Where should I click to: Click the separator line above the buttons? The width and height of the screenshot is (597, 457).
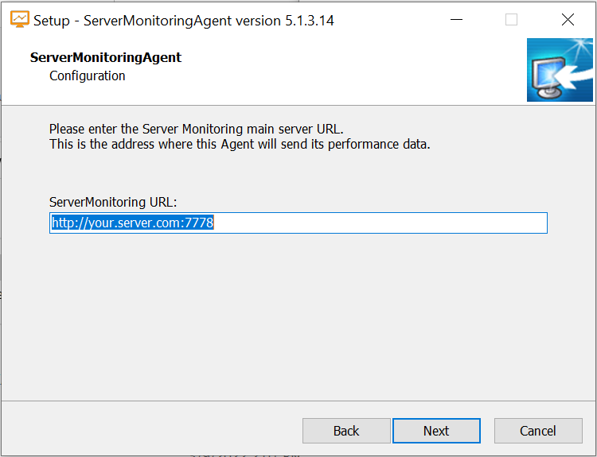pyautogui.click(x=298, y=401)
